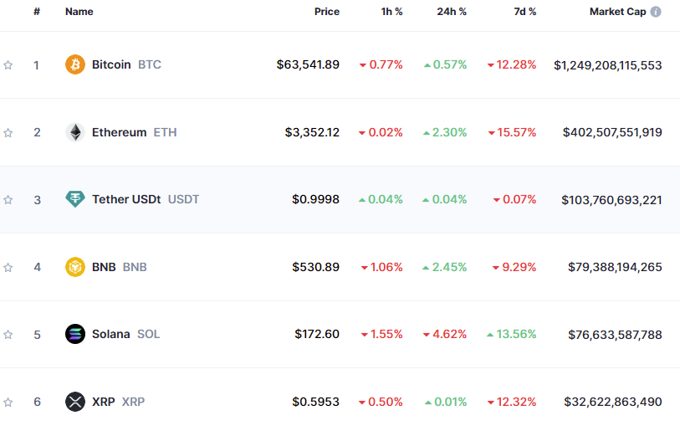Image resolution: width=680 pixels, height=431 pixels.
Task: Star Solana for your watchlist
Action: (x=8, y=335)
